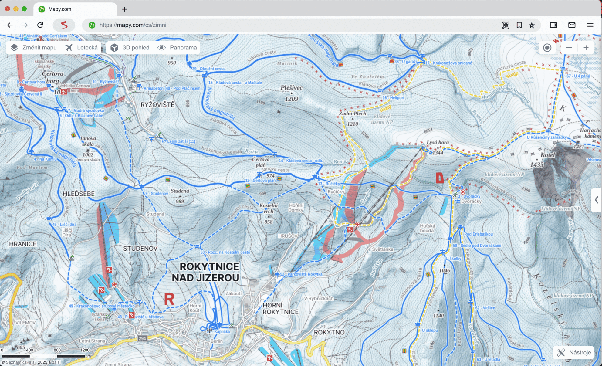
Task: Click the URL address field
Action: tap(273, 25)
